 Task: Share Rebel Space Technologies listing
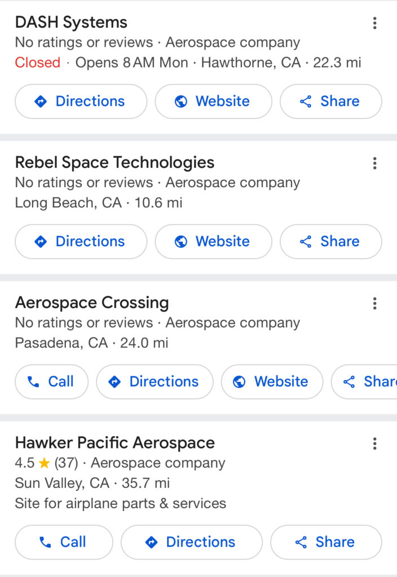tap(330, 241)
